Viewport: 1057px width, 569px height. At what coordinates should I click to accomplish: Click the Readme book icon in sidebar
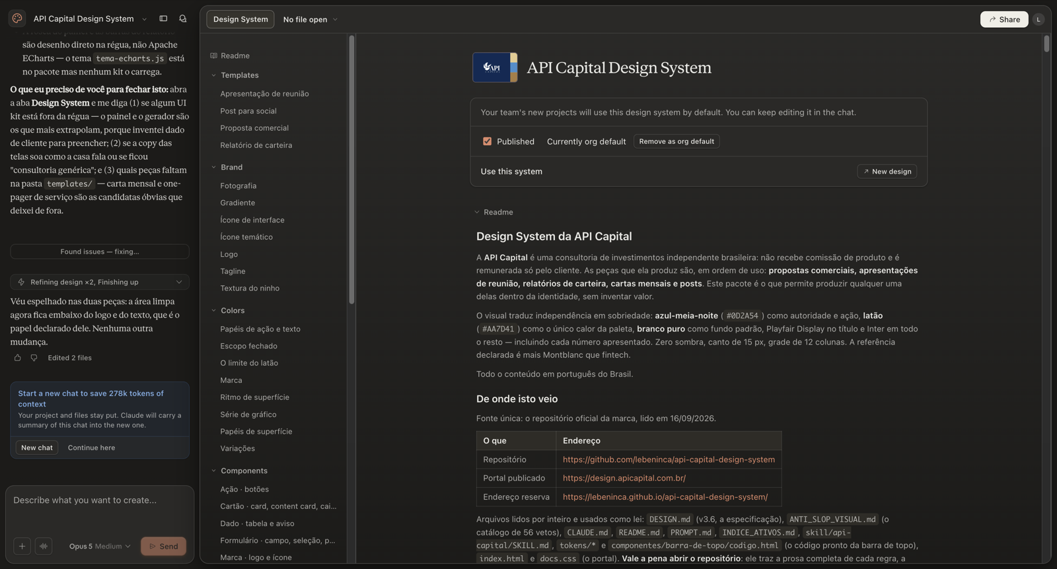pos(213,55)
